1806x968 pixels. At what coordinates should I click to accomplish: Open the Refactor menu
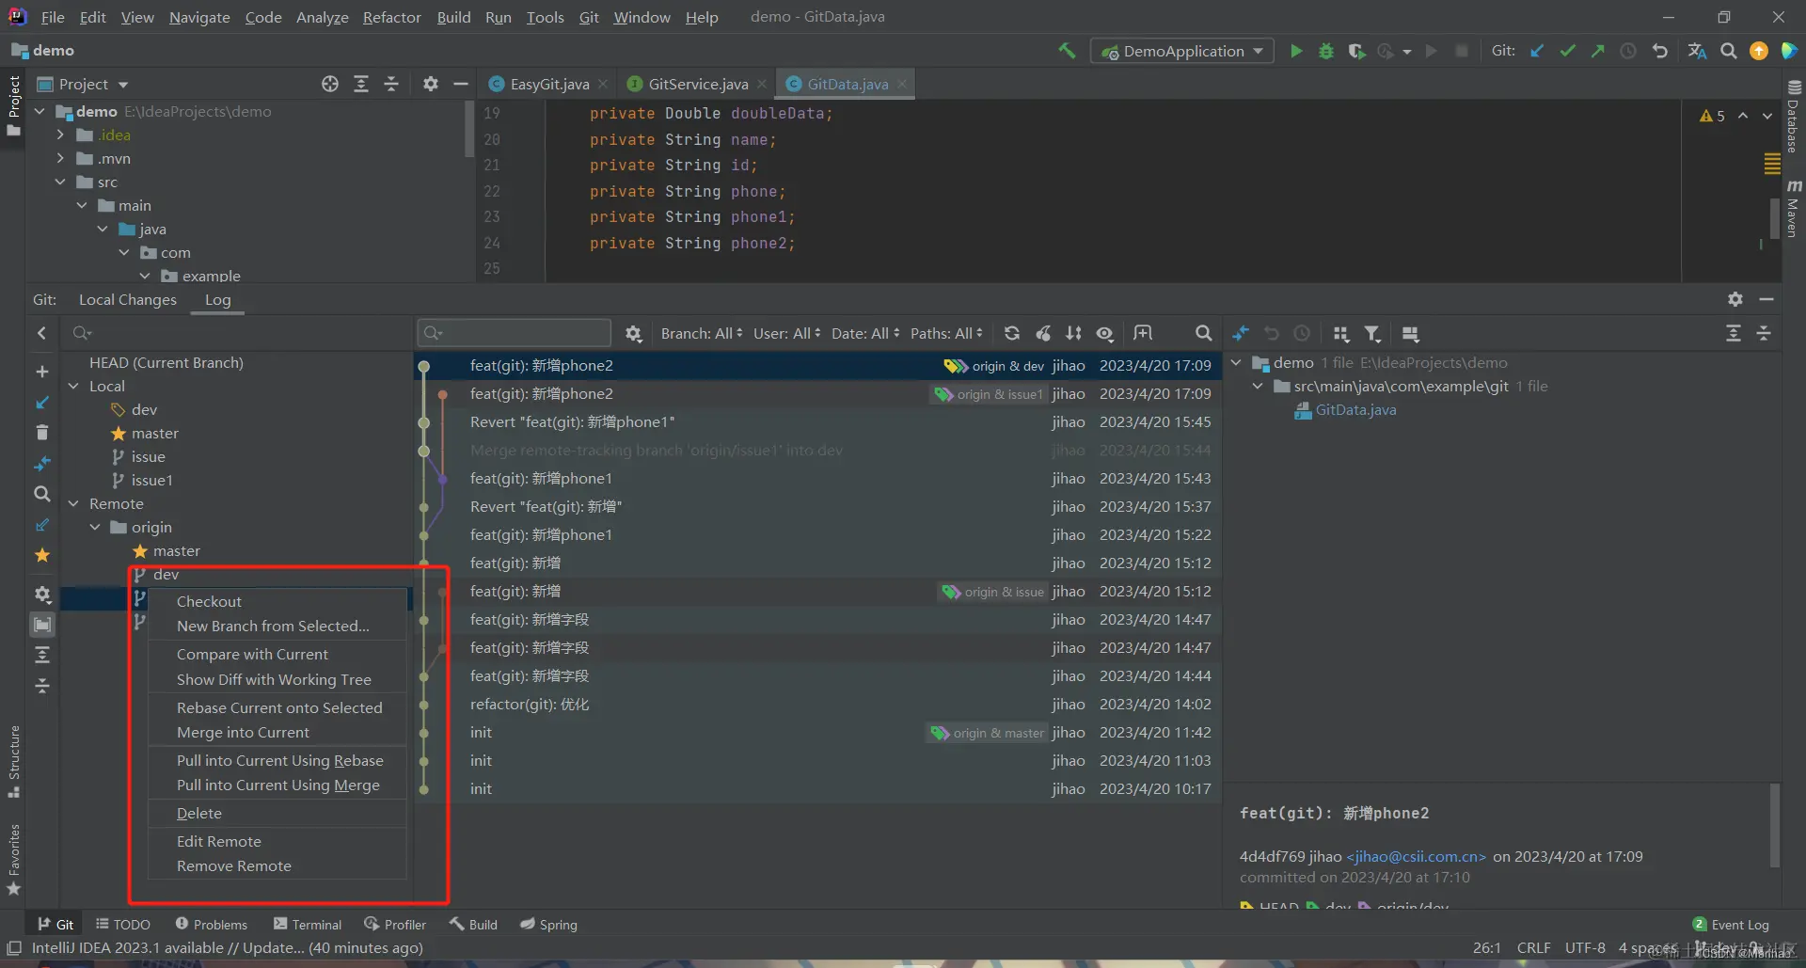(392, 17)
